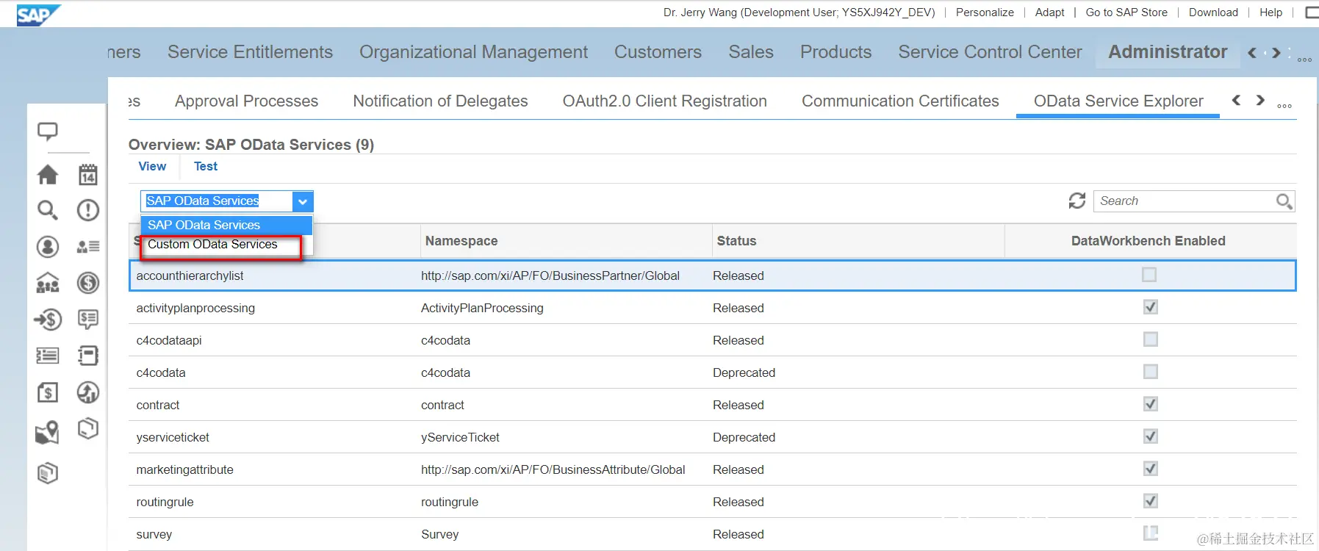Open the SAP OData Services dropdown arrow
Viewport: 1319px width, 551px height.
coord(303,201)
